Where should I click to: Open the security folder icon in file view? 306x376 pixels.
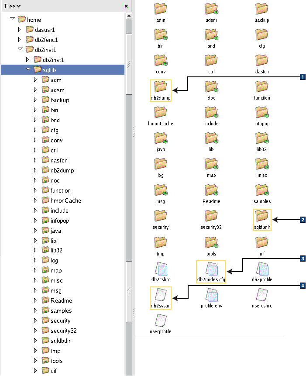[x=161, y=216]
